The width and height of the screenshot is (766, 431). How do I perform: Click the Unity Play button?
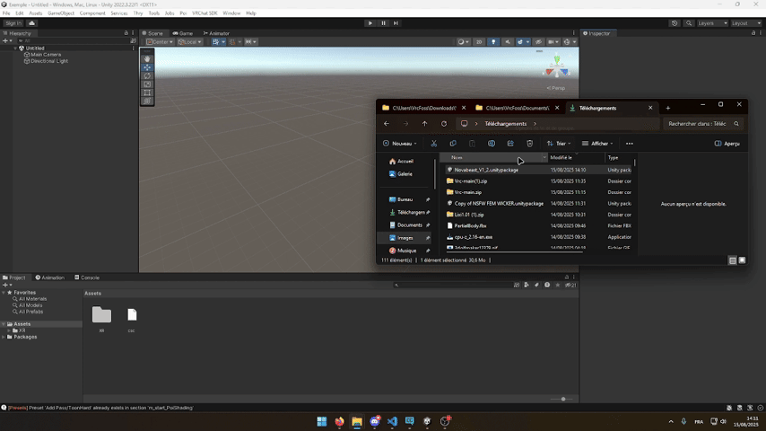(x=370, y=23)
